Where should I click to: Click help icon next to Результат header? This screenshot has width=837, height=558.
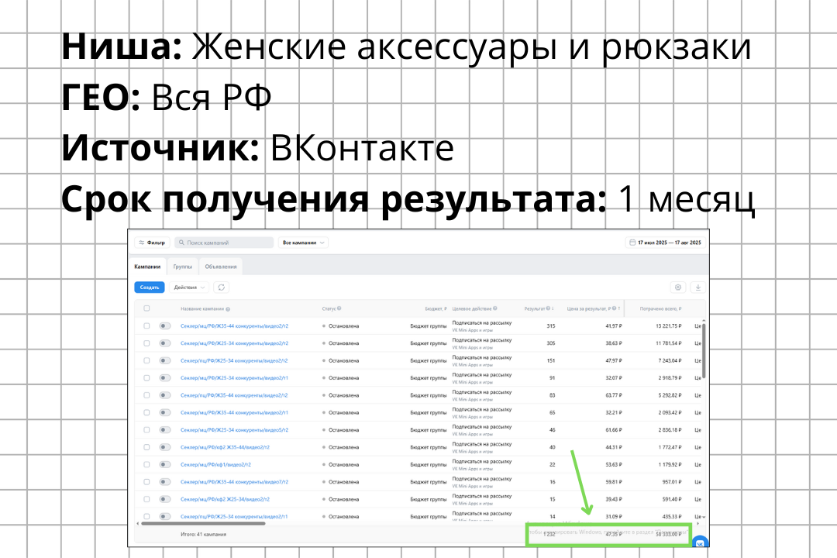tap(548, 308)
